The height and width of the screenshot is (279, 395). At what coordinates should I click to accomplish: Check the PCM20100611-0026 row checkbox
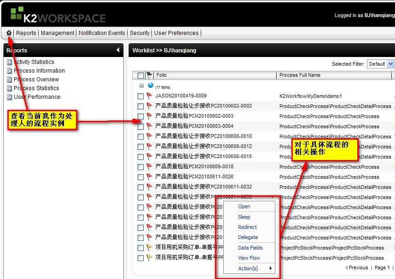tap(140, 177)
